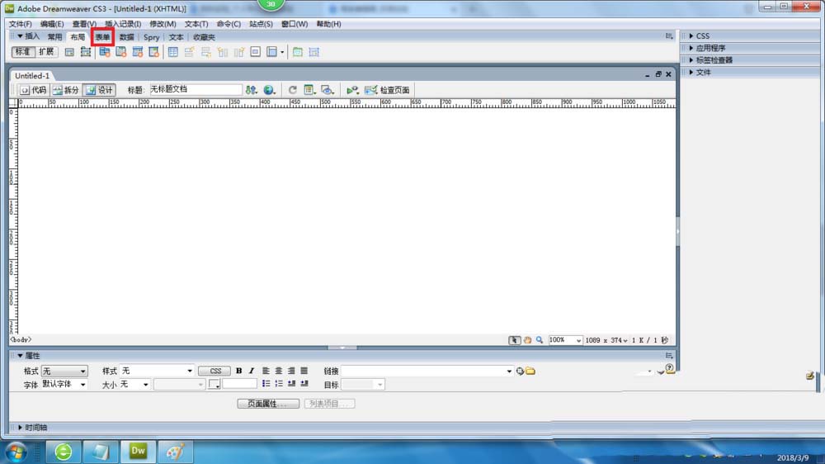
Task: Open Preview in browser globe icon
Action: 270,90
